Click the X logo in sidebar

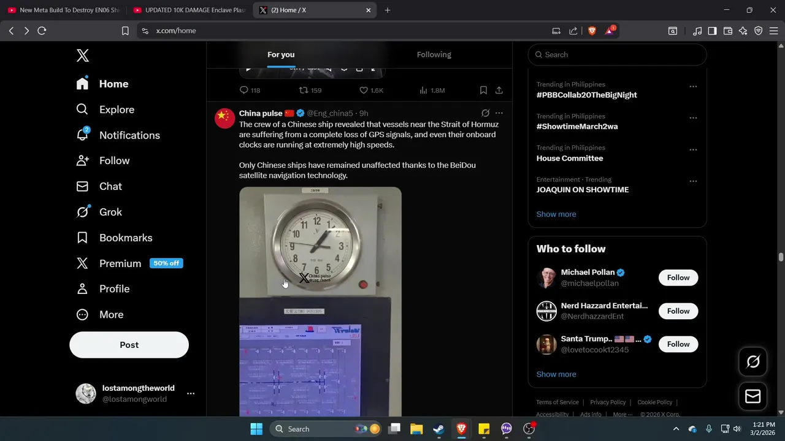[83, 56]
